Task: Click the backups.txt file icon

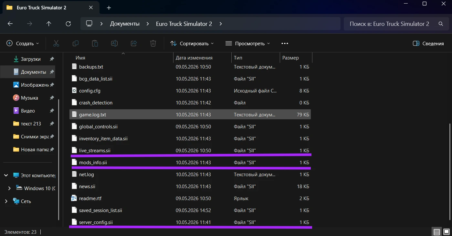Action: coord(74,67)
